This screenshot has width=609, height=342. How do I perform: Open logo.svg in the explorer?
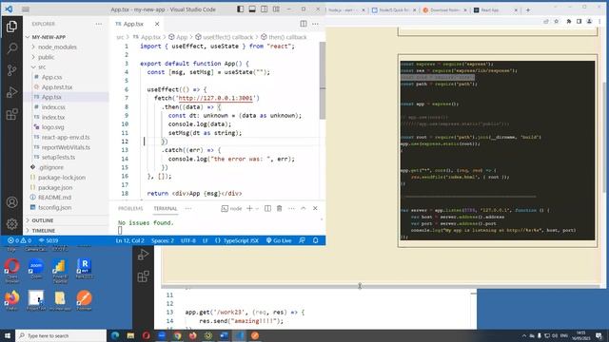point(53,127)
